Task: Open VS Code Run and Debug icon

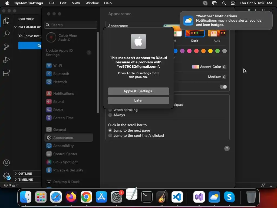Action: pyautogui.click(x=6, y=60)
